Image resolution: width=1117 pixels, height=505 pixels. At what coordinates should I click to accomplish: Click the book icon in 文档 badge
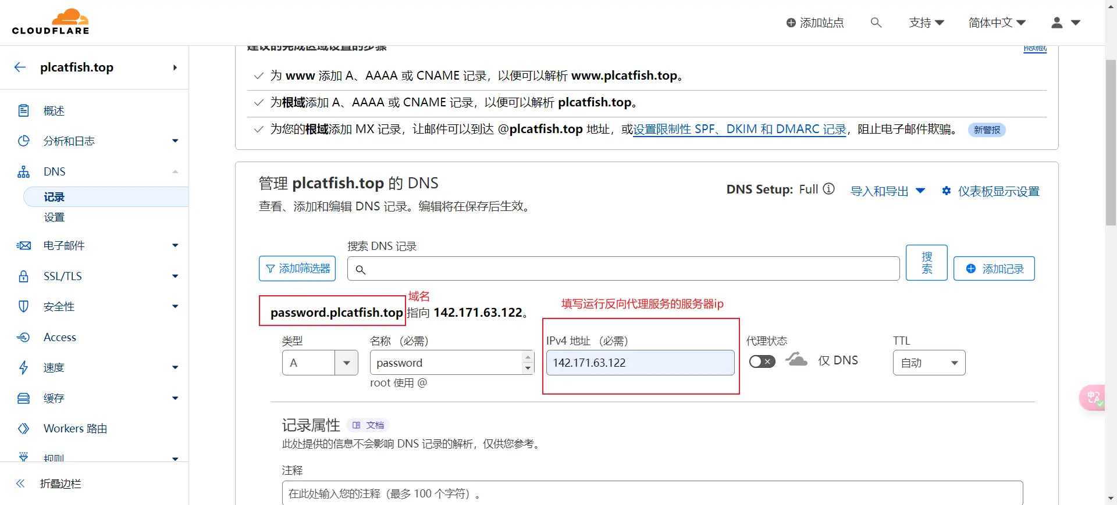(357, 425)
